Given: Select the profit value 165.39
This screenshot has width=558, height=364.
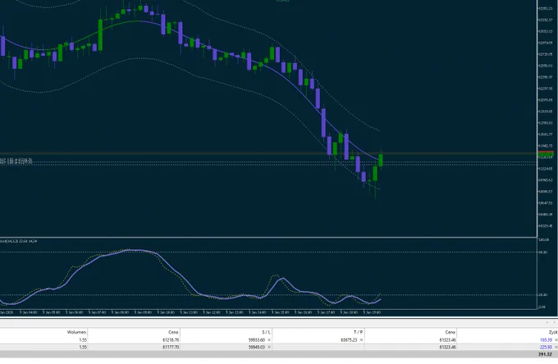Looking at the screenshot, I should point(546,340).
